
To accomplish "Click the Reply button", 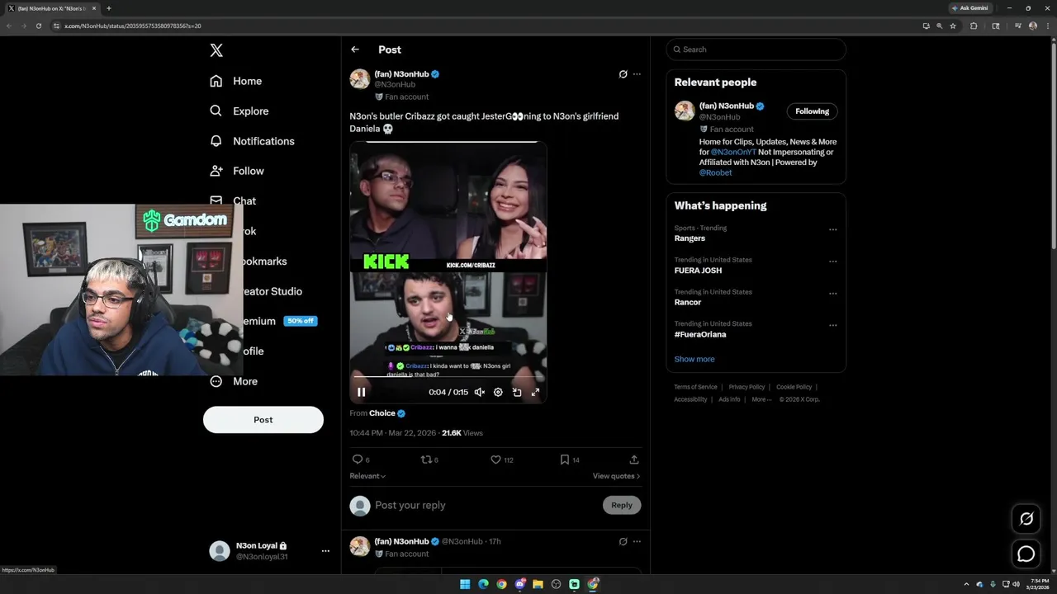I will pos(622,505).
